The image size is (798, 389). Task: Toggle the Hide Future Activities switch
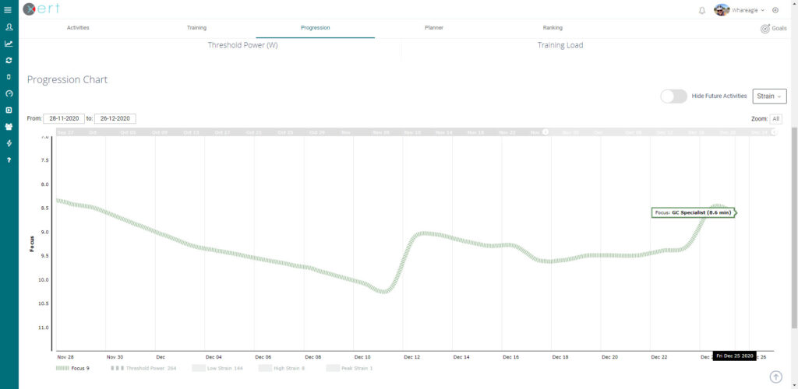pos(673,96)
